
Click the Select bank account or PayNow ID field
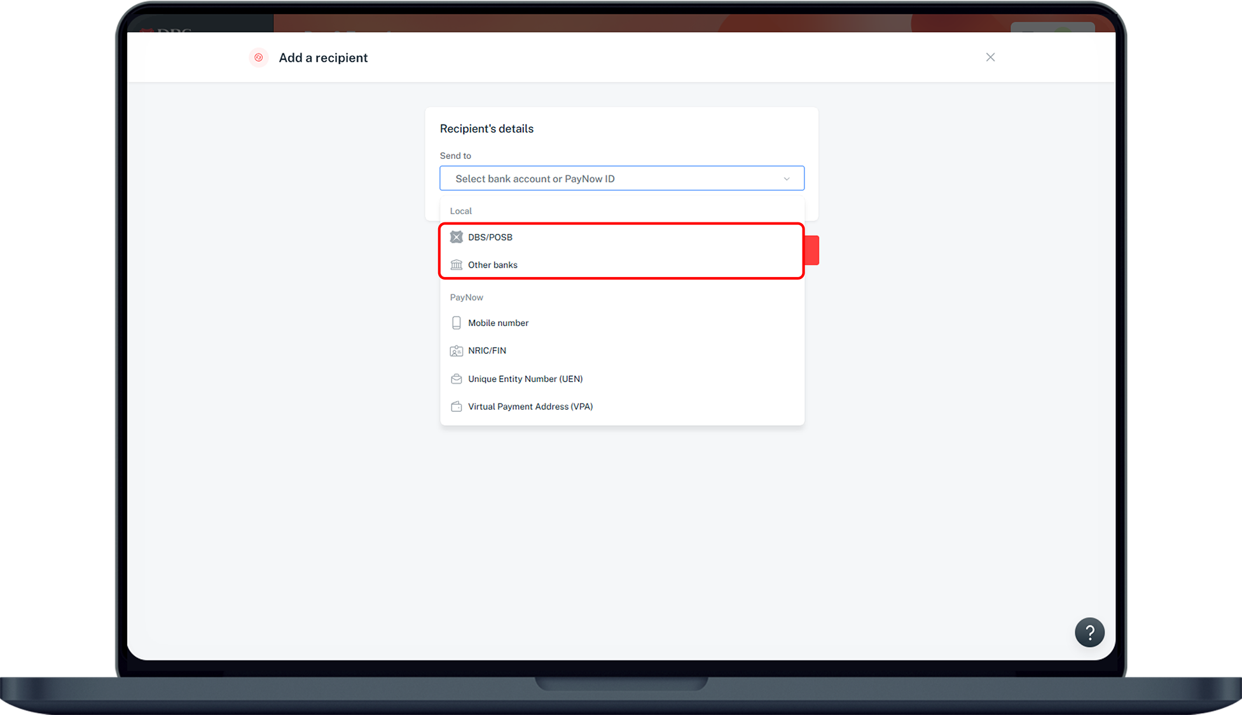pyautogui.click(x=611, y=179)
